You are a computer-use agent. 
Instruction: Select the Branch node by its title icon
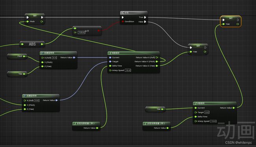coord(123,13)
